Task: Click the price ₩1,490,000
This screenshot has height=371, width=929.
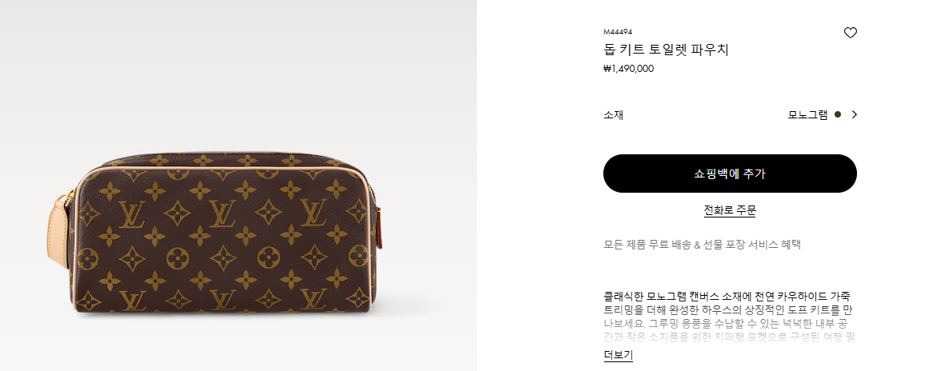Action: (x=629, y=69)
